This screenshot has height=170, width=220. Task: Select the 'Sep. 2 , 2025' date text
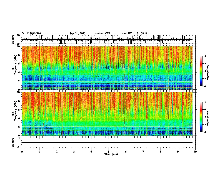pos(77,33)
